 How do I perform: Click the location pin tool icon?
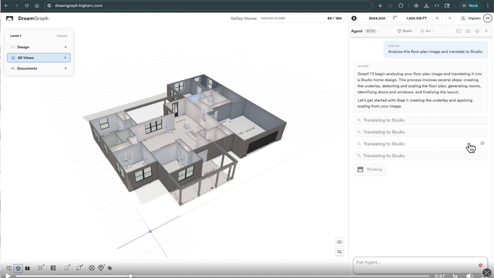101,268
